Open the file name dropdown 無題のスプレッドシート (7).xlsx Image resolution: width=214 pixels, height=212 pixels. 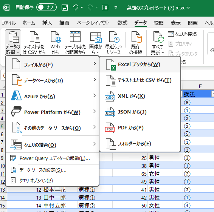[158, 8]
